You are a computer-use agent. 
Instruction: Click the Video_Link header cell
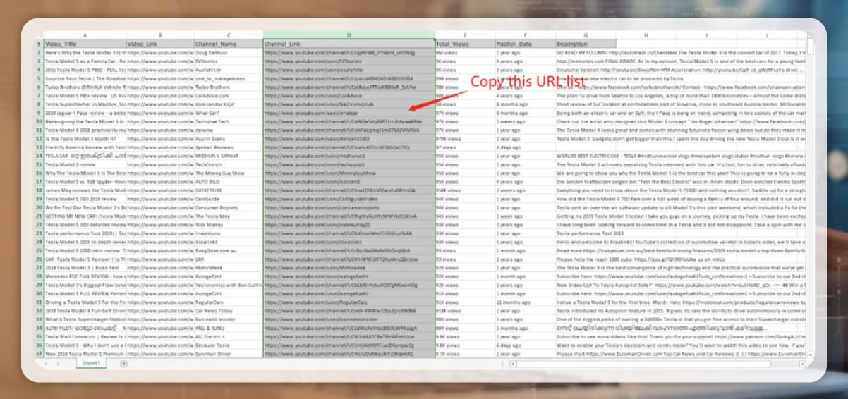pos(160,44)
